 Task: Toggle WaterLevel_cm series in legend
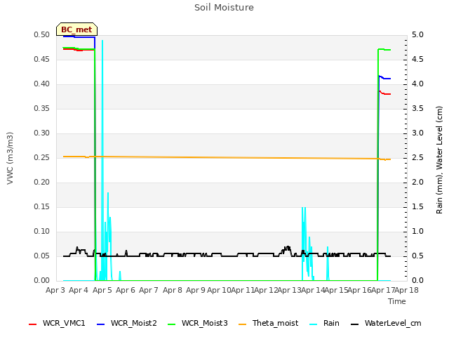(386, 323)
